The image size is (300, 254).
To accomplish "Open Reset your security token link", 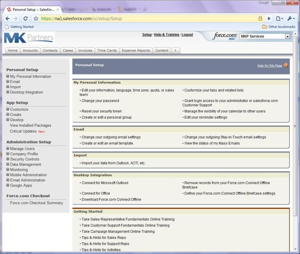I will [x=101, y=111].
